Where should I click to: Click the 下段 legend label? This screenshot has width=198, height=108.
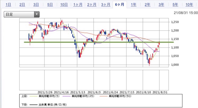[25, 105]
